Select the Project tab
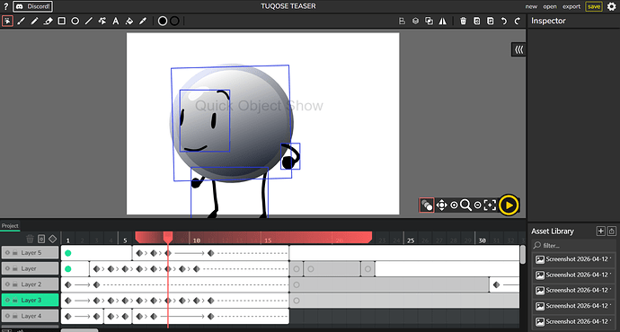 pyautogui.click(x=10, y=226)
